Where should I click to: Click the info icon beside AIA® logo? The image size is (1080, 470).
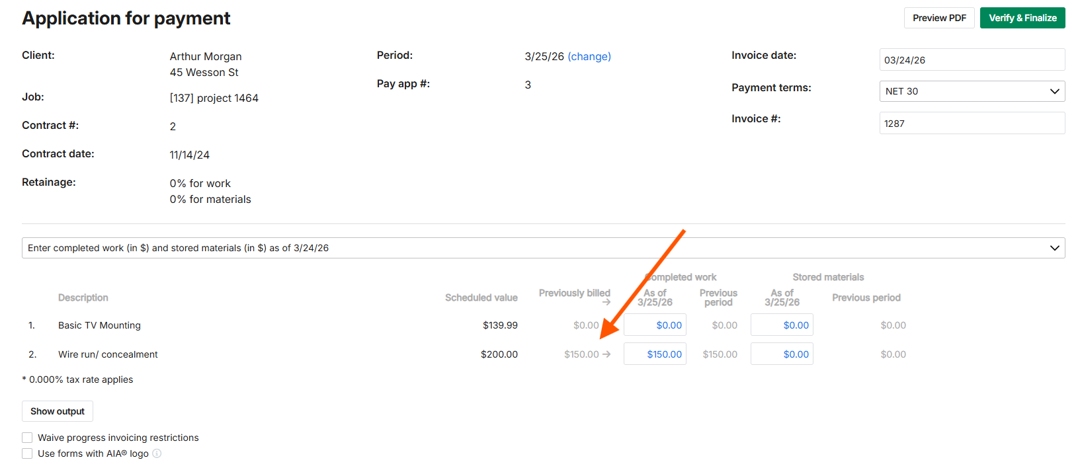(x=157, y=453)
